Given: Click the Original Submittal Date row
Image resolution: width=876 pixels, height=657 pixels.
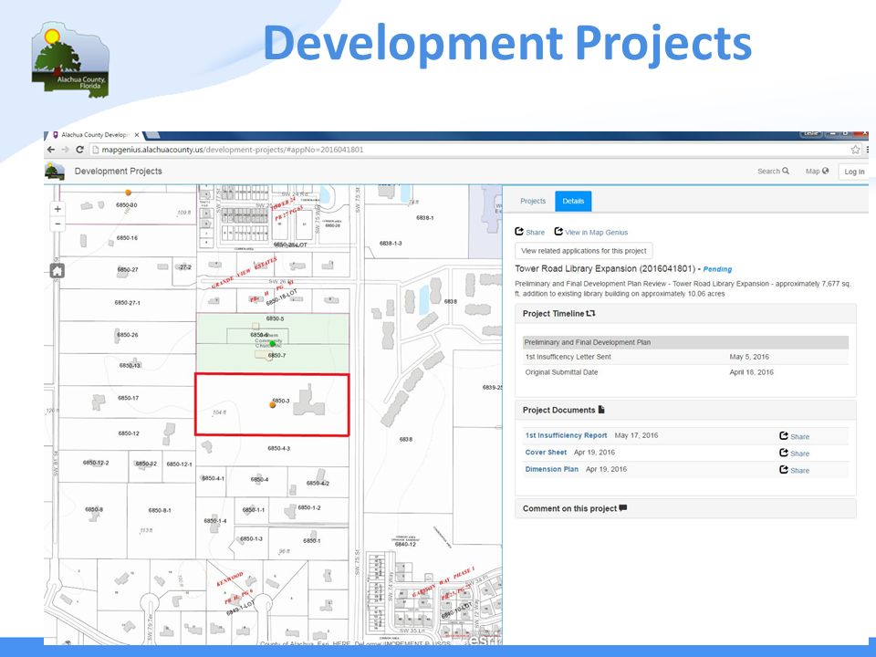Looking at the screenshot, I should click(685, 372).
